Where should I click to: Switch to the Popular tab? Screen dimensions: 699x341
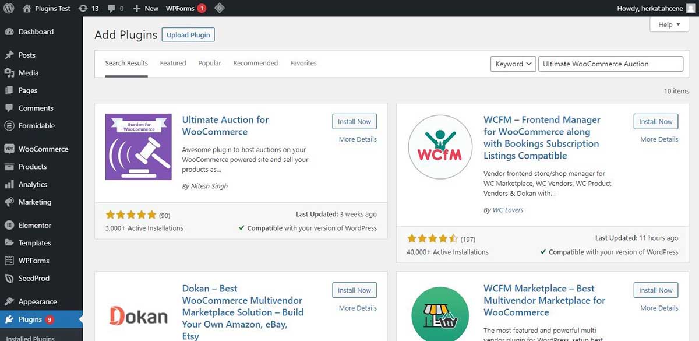coord(210,63)
